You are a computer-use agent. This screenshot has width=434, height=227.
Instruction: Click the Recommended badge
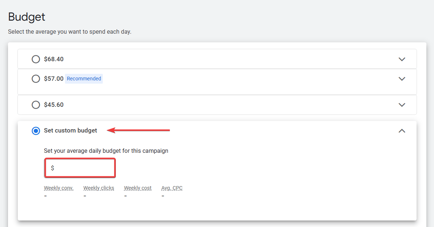pos(84,79)
